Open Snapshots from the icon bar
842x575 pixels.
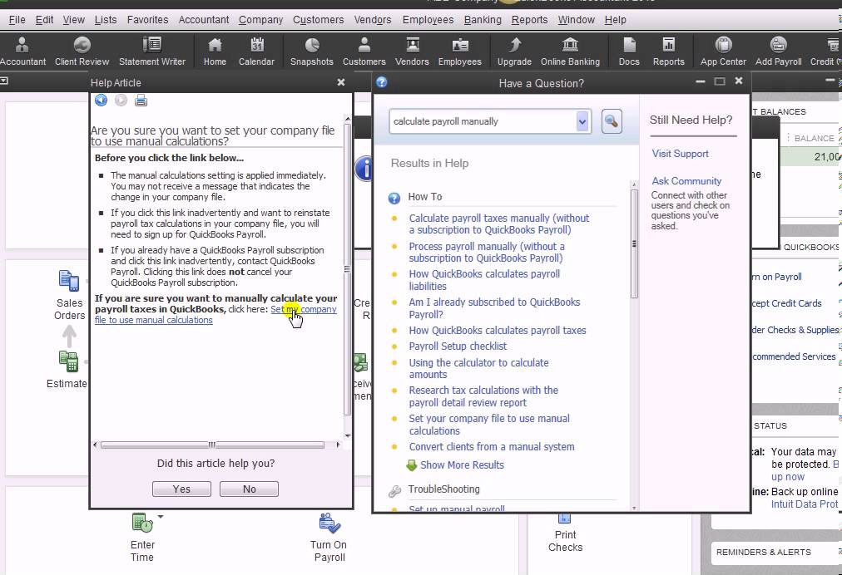click(x=312, y=52)
